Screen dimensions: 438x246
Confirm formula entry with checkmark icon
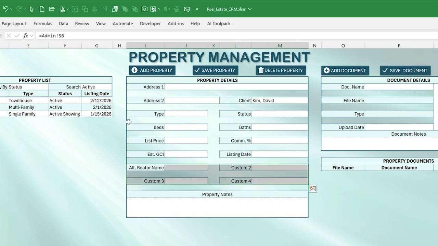[17, 36]
